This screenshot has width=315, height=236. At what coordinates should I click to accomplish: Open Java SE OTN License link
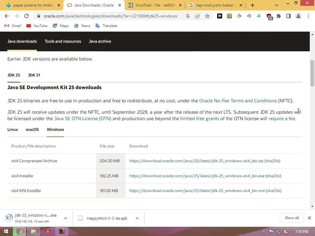pos(83,119)
